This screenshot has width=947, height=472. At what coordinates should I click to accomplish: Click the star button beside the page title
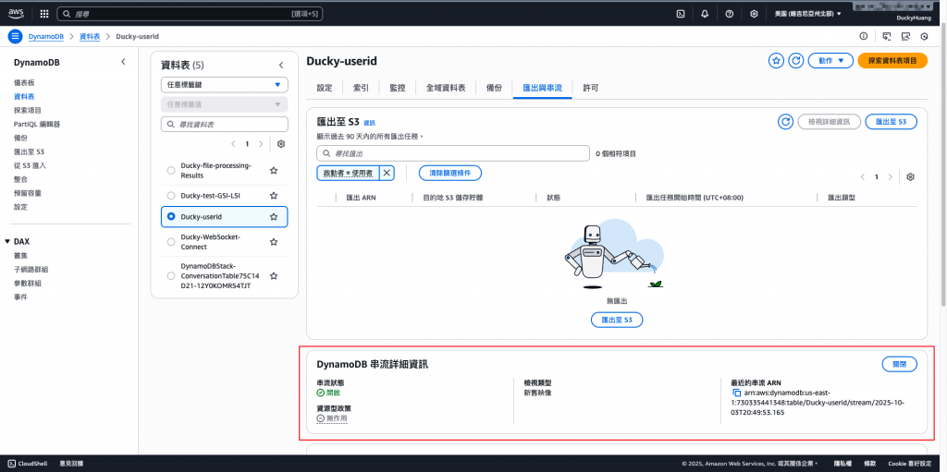(776, 61)
